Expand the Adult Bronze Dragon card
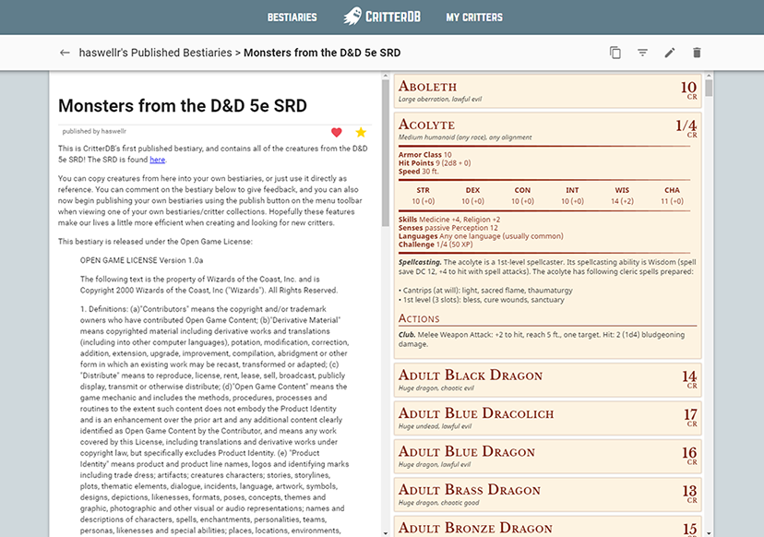This screenshot has width=764, height=537. pos(547,527)
